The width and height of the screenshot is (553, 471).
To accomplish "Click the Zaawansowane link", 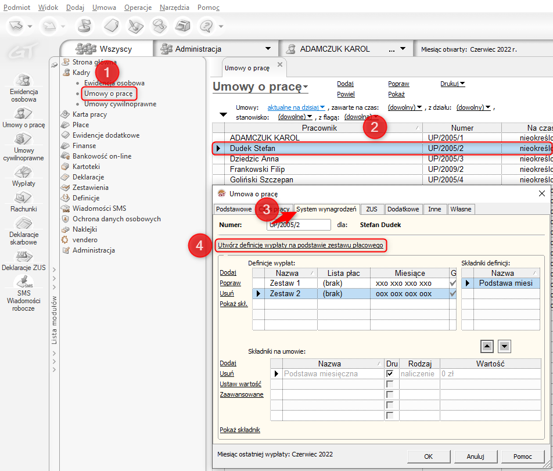I will coord(242,394).
